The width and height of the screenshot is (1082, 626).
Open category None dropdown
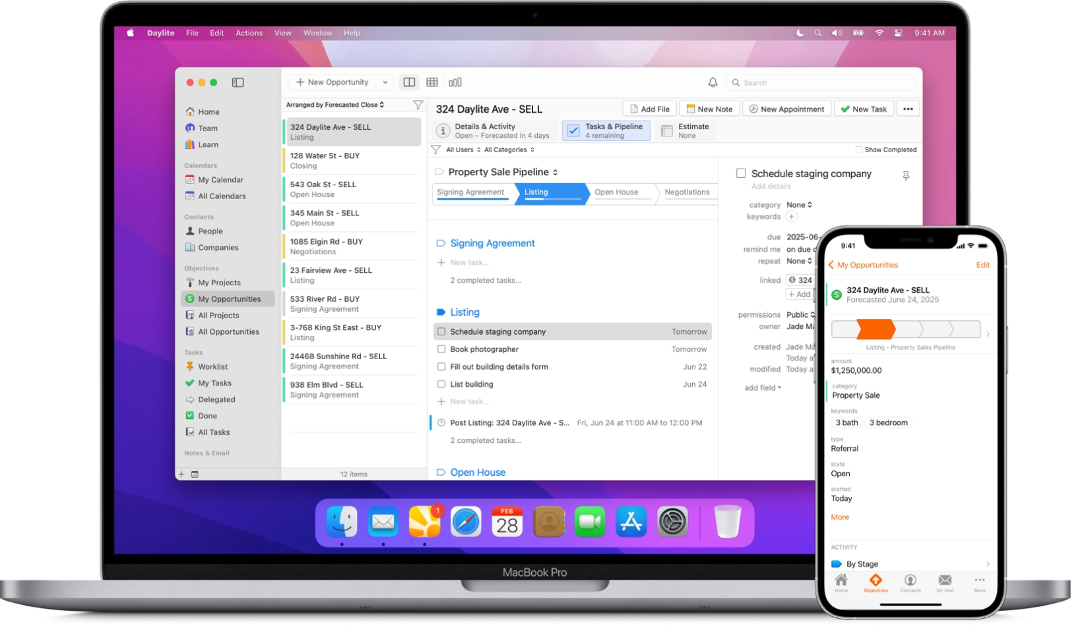(x=800, y=205)
